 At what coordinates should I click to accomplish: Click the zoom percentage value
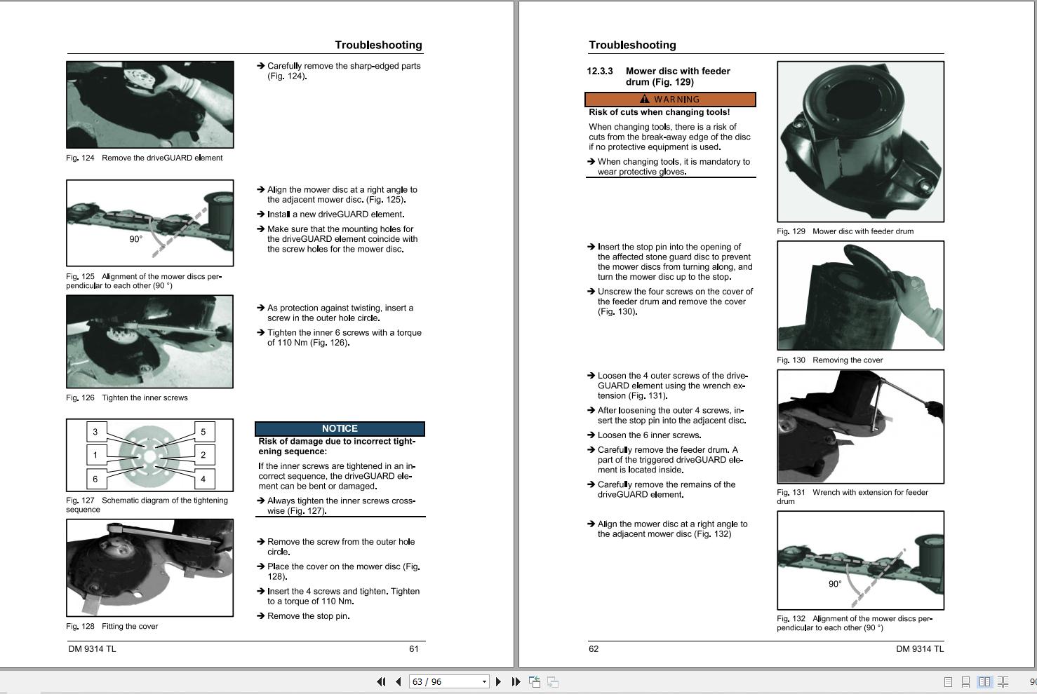click(x=1032, y=681)
